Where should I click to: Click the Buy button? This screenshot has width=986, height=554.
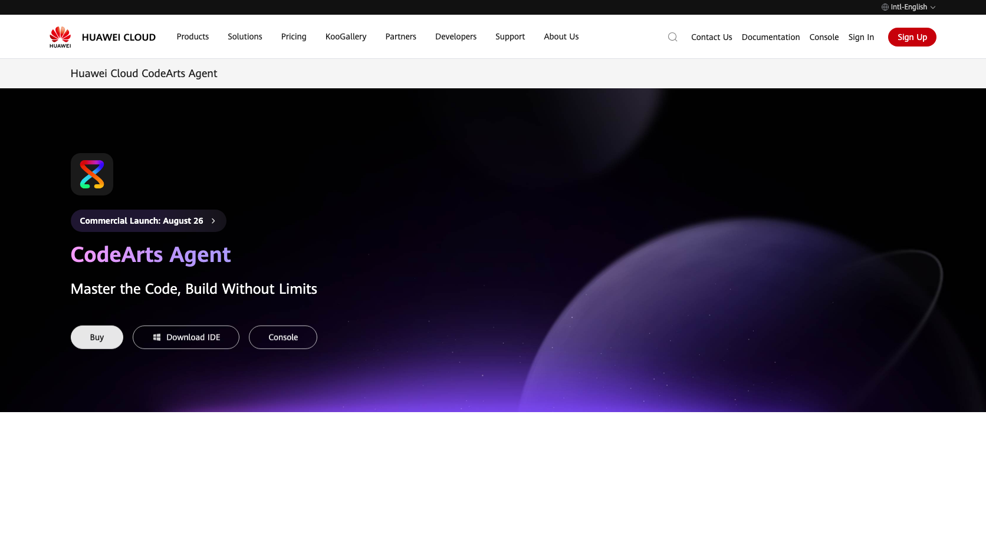tap(97, 337)
